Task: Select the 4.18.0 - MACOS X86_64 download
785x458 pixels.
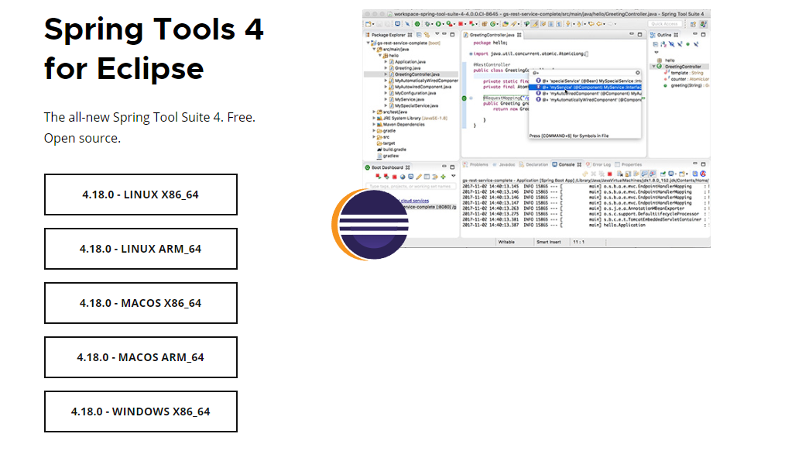Action: click(x=141, y=303)
